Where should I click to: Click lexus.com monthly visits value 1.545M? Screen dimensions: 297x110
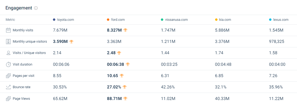pos(276,30)
